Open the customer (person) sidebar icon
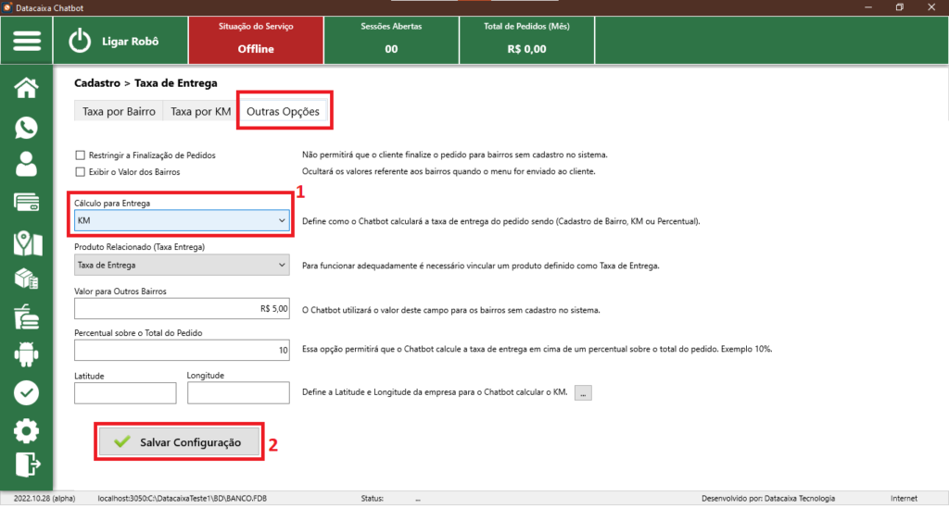Screen dimensions: 949x508 [27, 164]
